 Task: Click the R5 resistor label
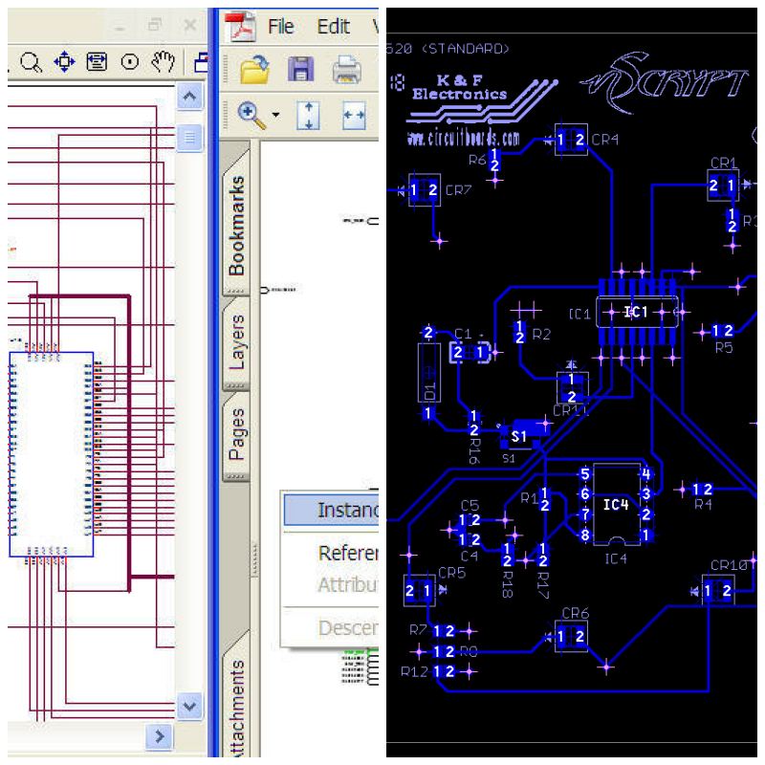tap(724, 347)
